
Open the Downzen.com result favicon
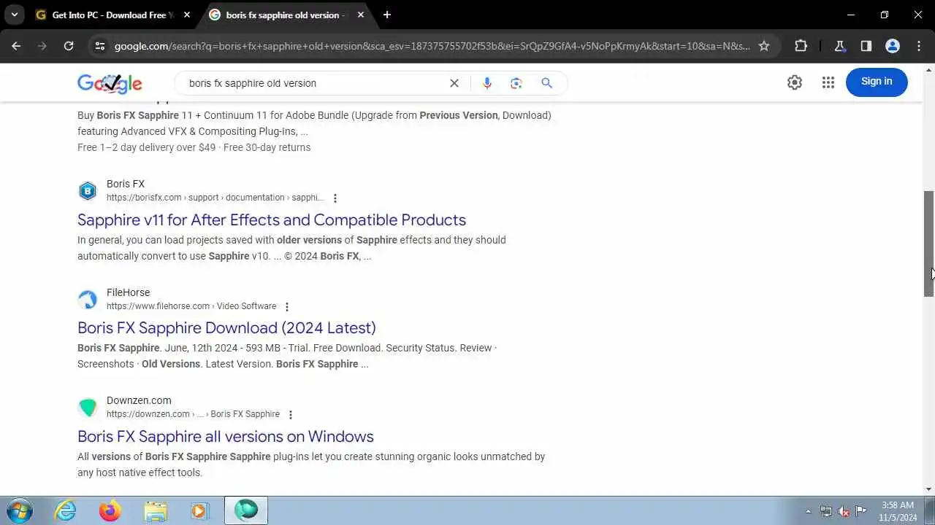coord(88,408)
